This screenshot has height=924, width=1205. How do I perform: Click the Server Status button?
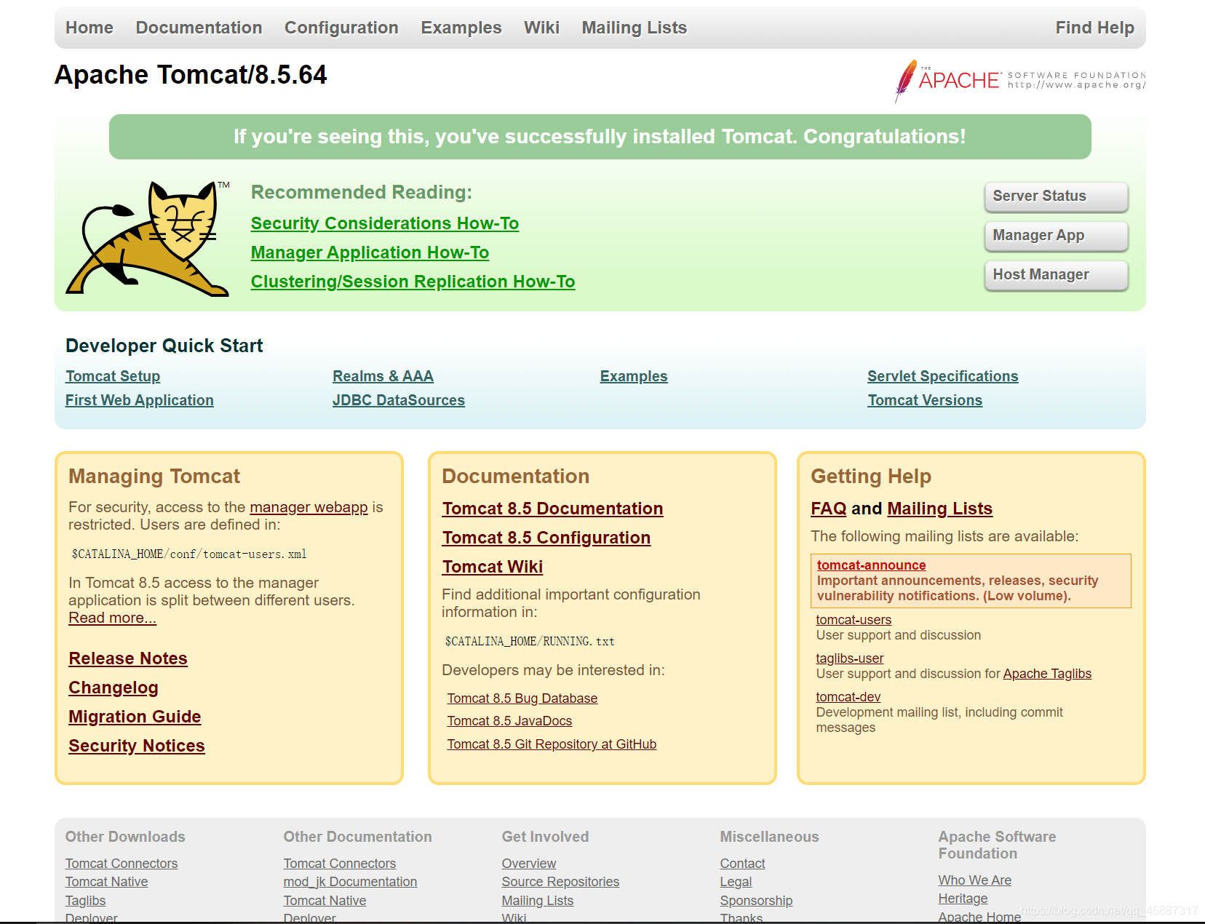[1056, 196]
